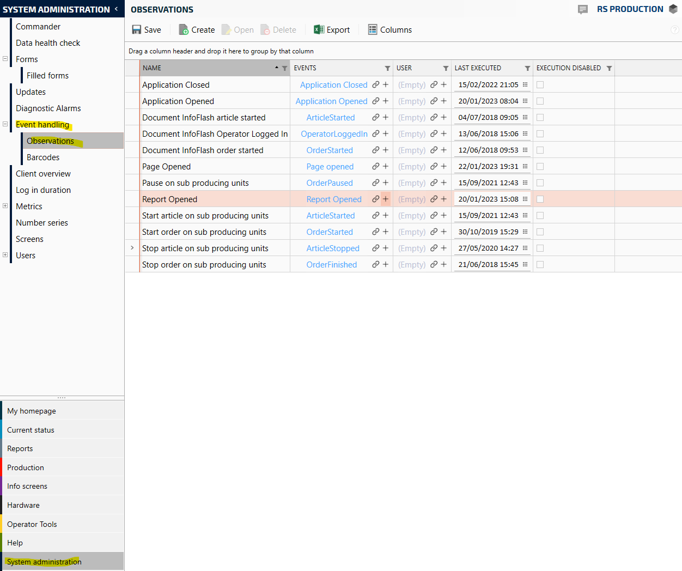This screenshot has height=571, width=682.
Task: Open the OperatorLoggedIn event link
Action: 334,134
